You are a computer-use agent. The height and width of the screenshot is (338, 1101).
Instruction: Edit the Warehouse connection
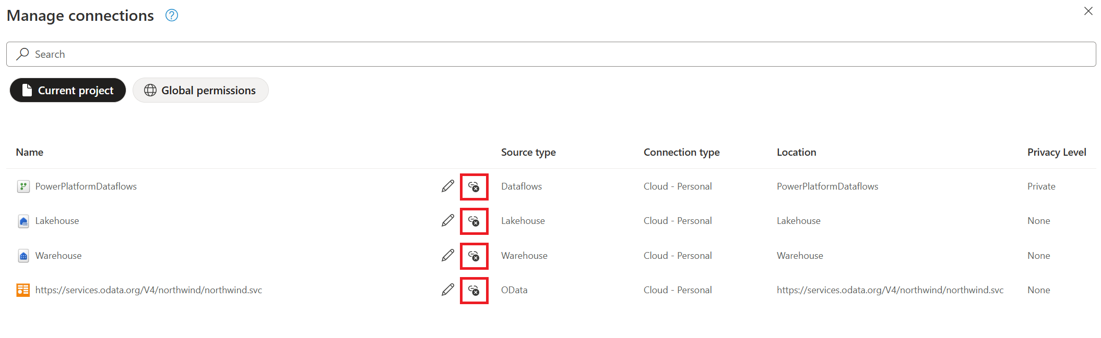point(447,256)
